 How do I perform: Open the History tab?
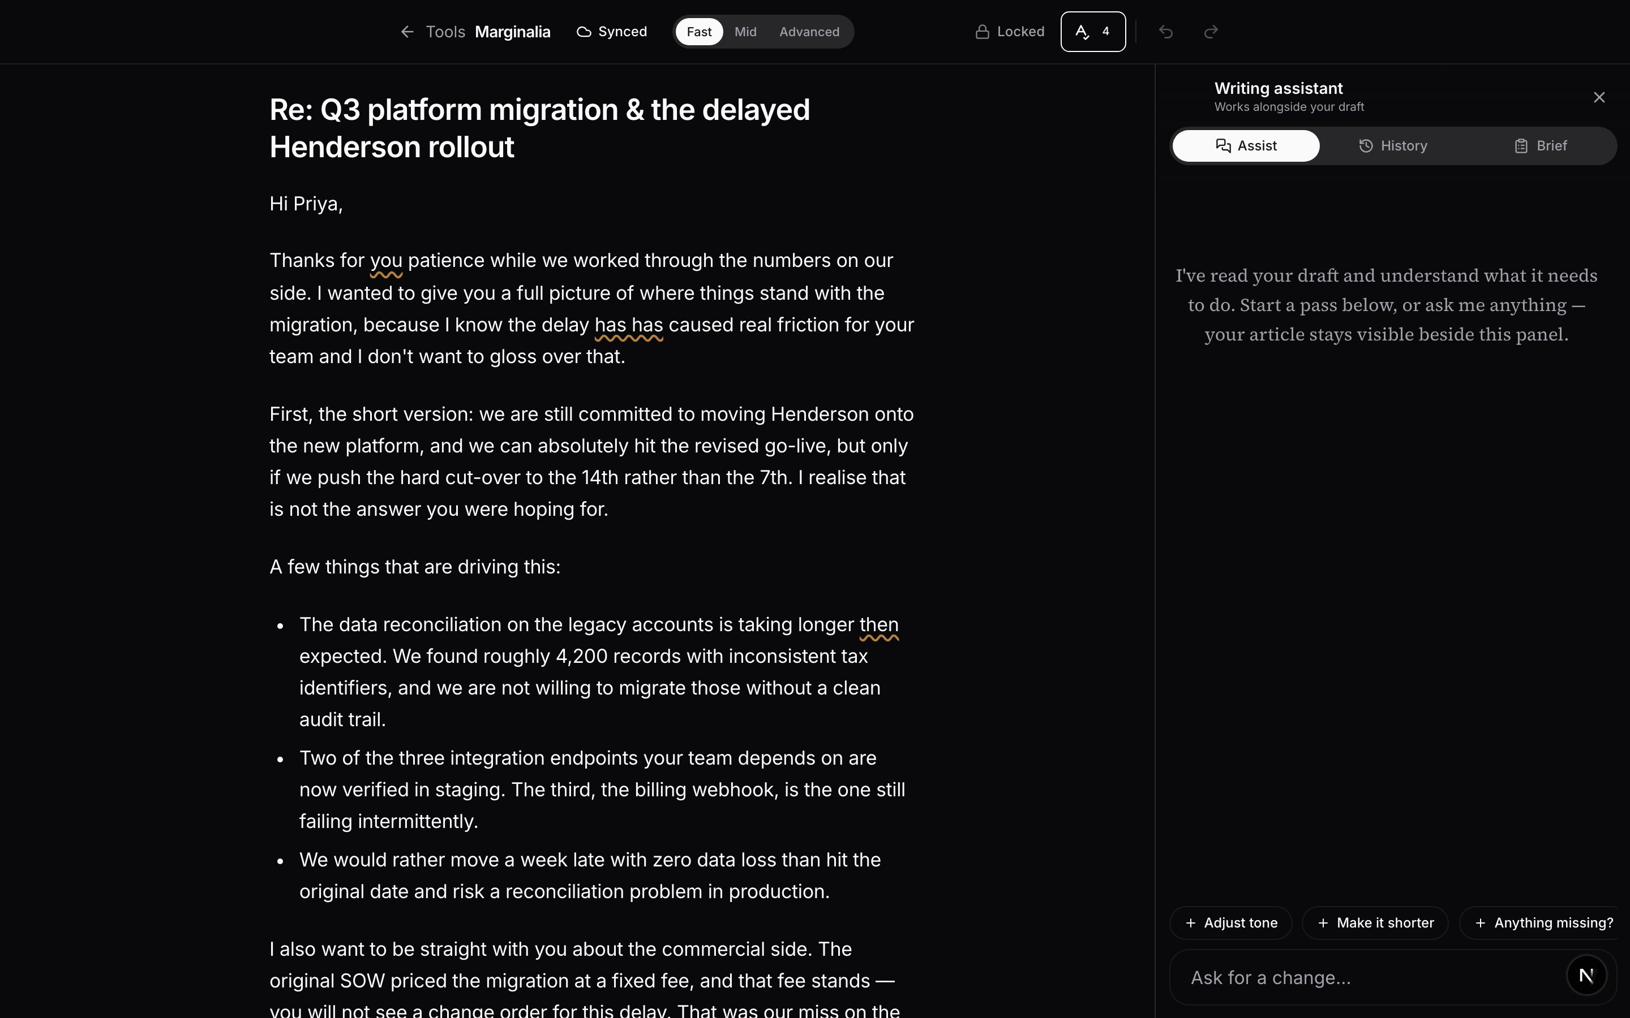click(1393, 146)
